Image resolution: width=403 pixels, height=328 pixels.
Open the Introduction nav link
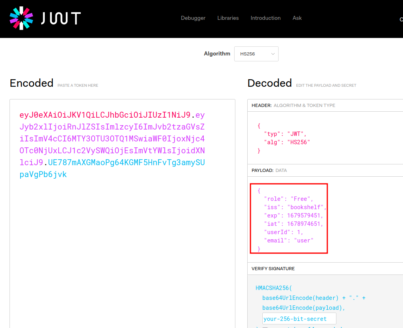(x=265, y=18)
